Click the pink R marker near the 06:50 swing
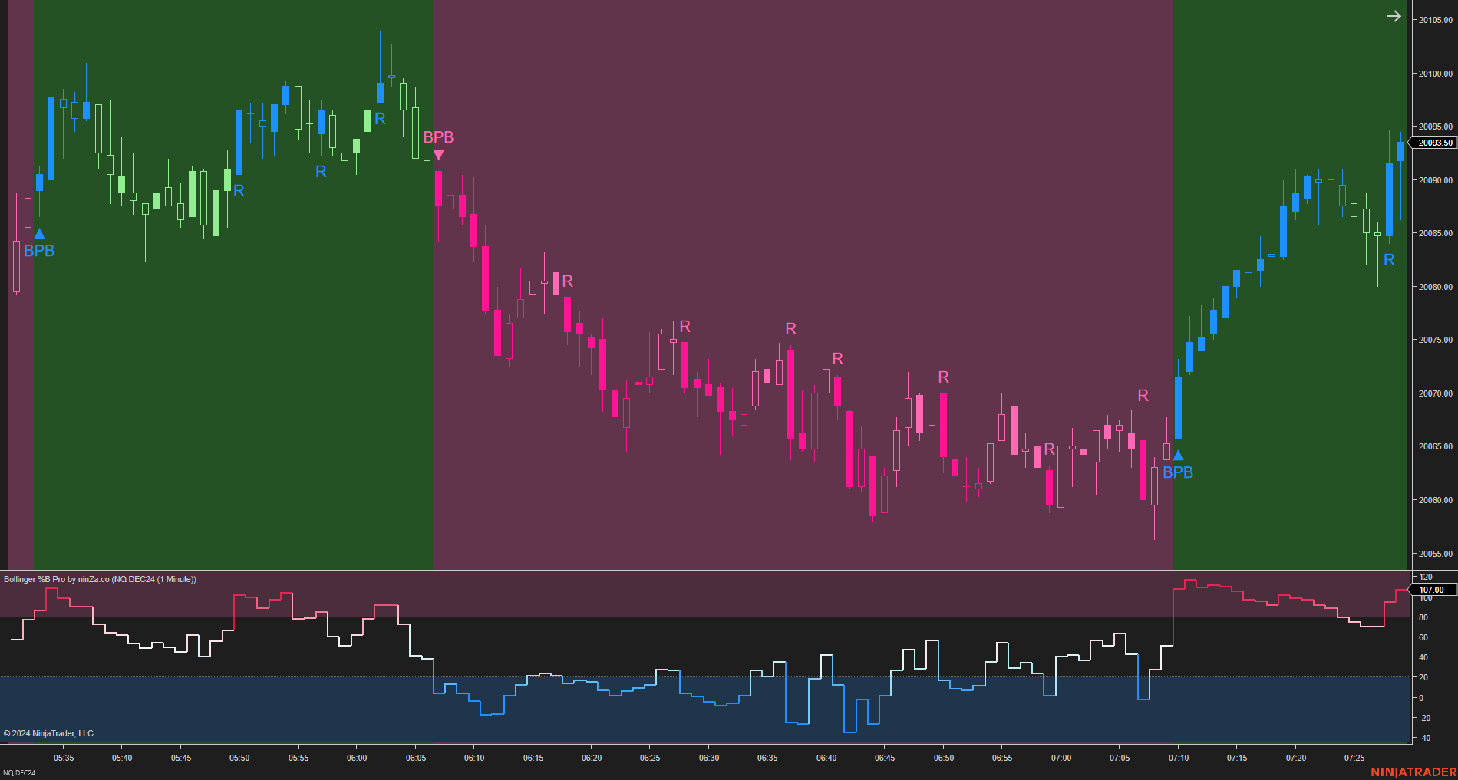 tap(943, 377)
